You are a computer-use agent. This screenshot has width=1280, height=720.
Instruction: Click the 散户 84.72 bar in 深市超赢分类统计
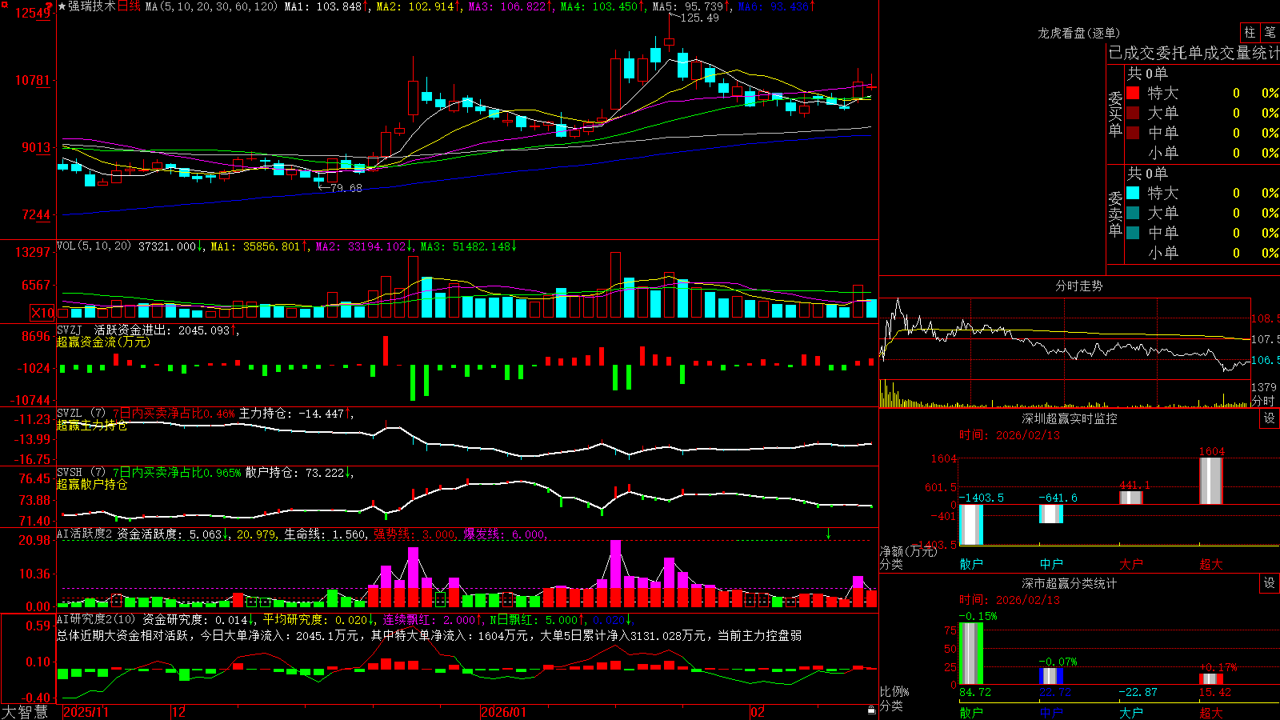tap(971, 654)
